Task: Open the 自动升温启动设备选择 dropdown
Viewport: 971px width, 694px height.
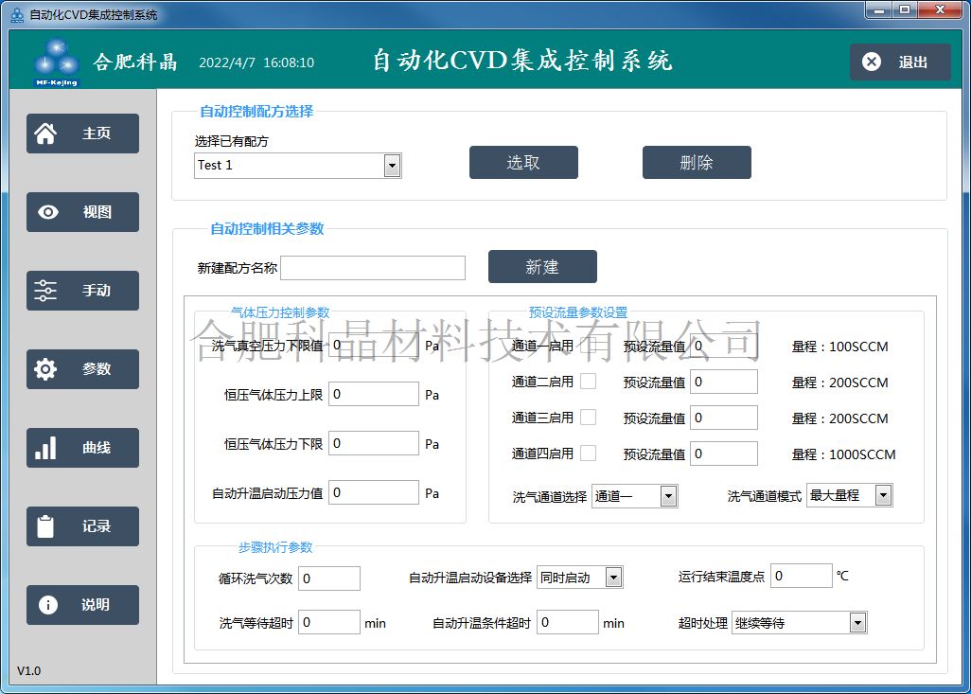Action: point(613,577)
